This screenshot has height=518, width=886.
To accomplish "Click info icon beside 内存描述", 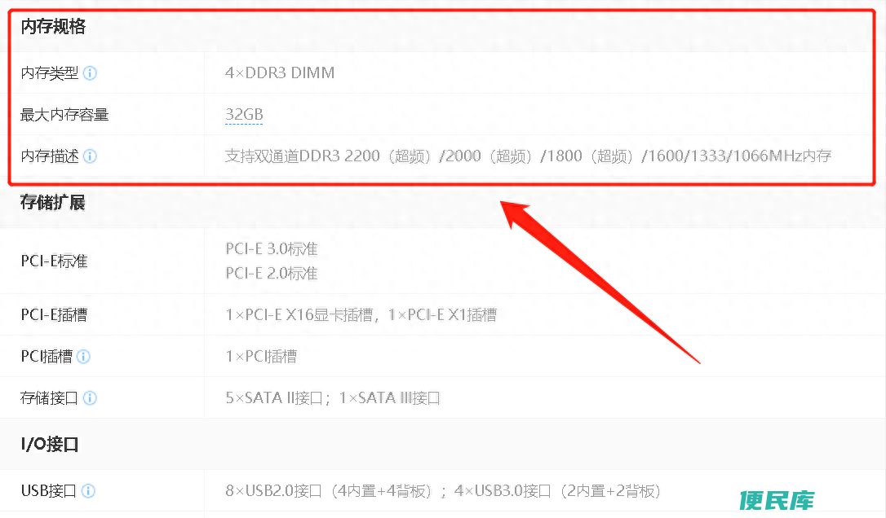I will (90, 156).
